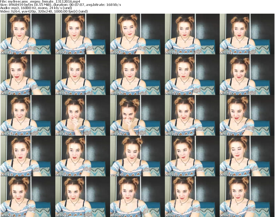Click the thumbnail timestamped 00:06:09
The height and width of the screenshot is (217, 275).
(137, 197)
